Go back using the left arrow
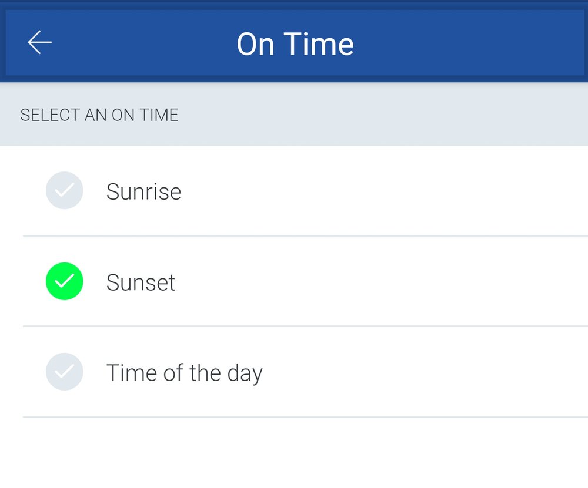 (40, 42)
